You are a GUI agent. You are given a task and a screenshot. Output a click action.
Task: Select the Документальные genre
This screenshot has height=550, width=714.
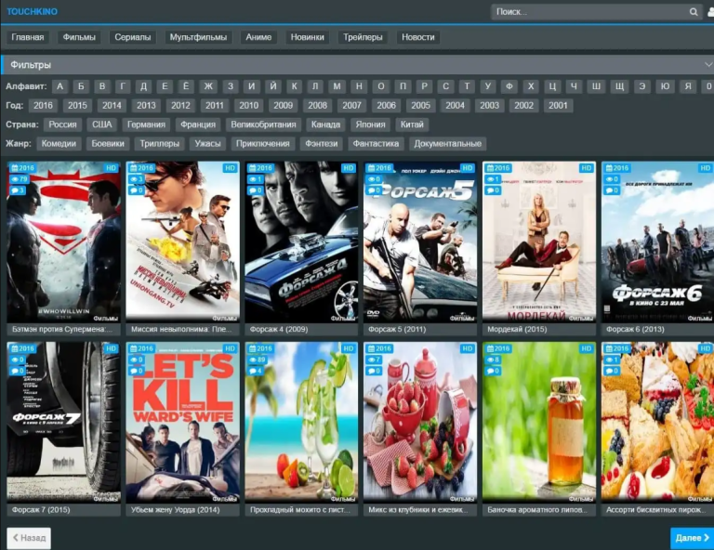coord(447,144)
